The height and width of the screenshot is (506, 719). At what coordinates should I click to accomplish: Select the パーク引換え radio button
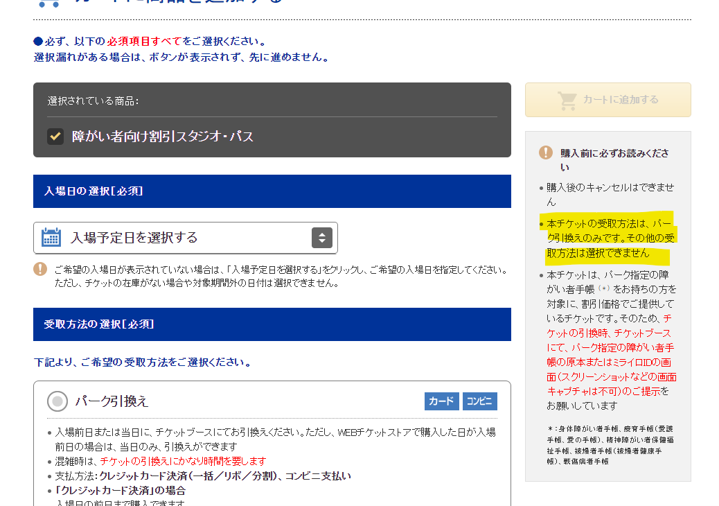[57, 401]
